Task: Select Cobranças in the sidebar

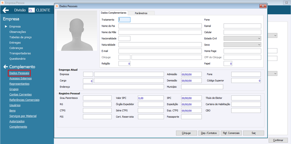Action: [16, 48]
